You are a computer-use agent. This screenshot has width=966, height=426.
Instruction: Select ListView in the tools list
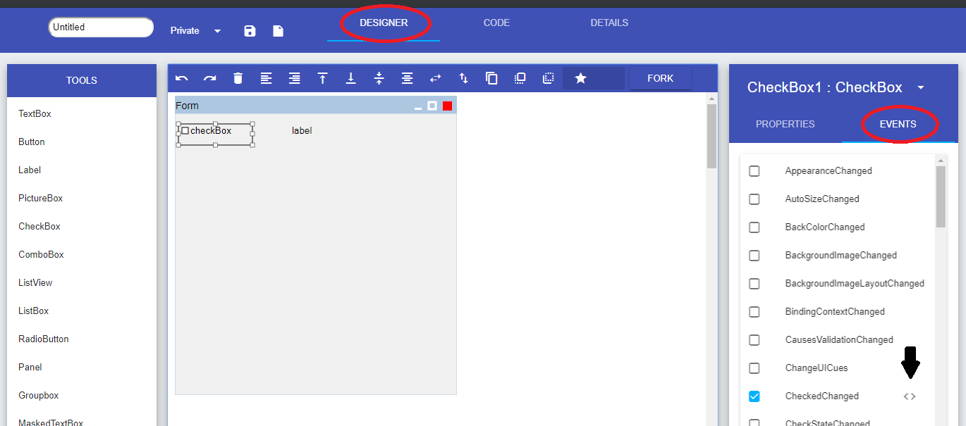[35, 283]
